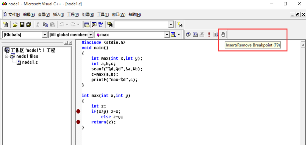Click the Go debug icon

[x=216, y=35]
